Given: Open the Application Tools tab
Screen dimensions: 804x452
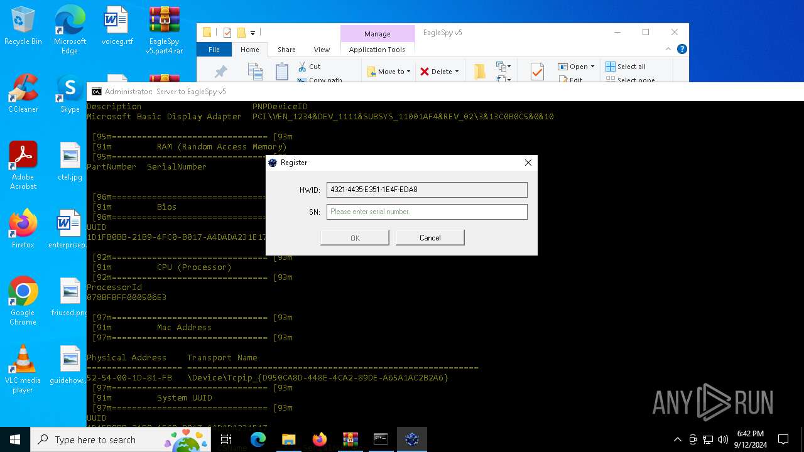Looking at the screenshot, I should (x=377, y=50).
